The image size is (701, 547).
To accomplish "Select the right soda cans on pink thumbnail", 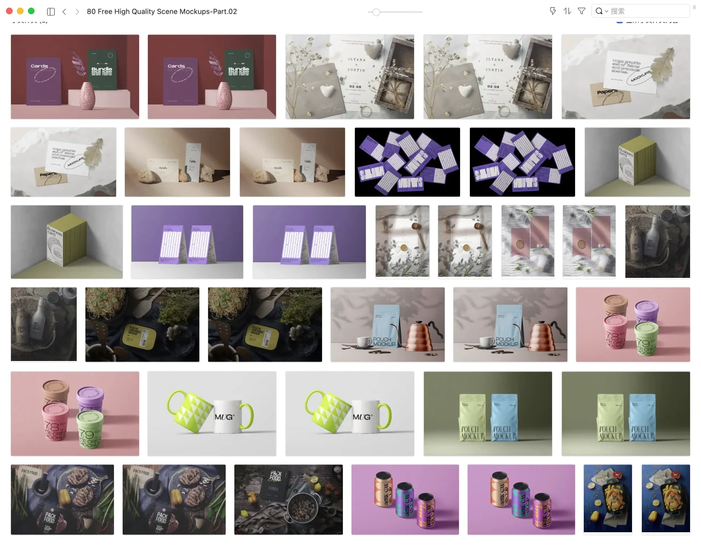I will point(521,499).
